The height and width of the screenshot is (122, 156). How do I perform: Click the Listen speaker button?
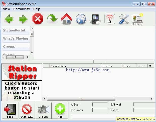(x=43, y=111)
